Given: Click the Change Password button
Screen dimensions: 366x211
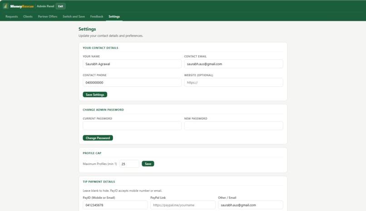Looking at the screenshot, I should pos(98,138).
